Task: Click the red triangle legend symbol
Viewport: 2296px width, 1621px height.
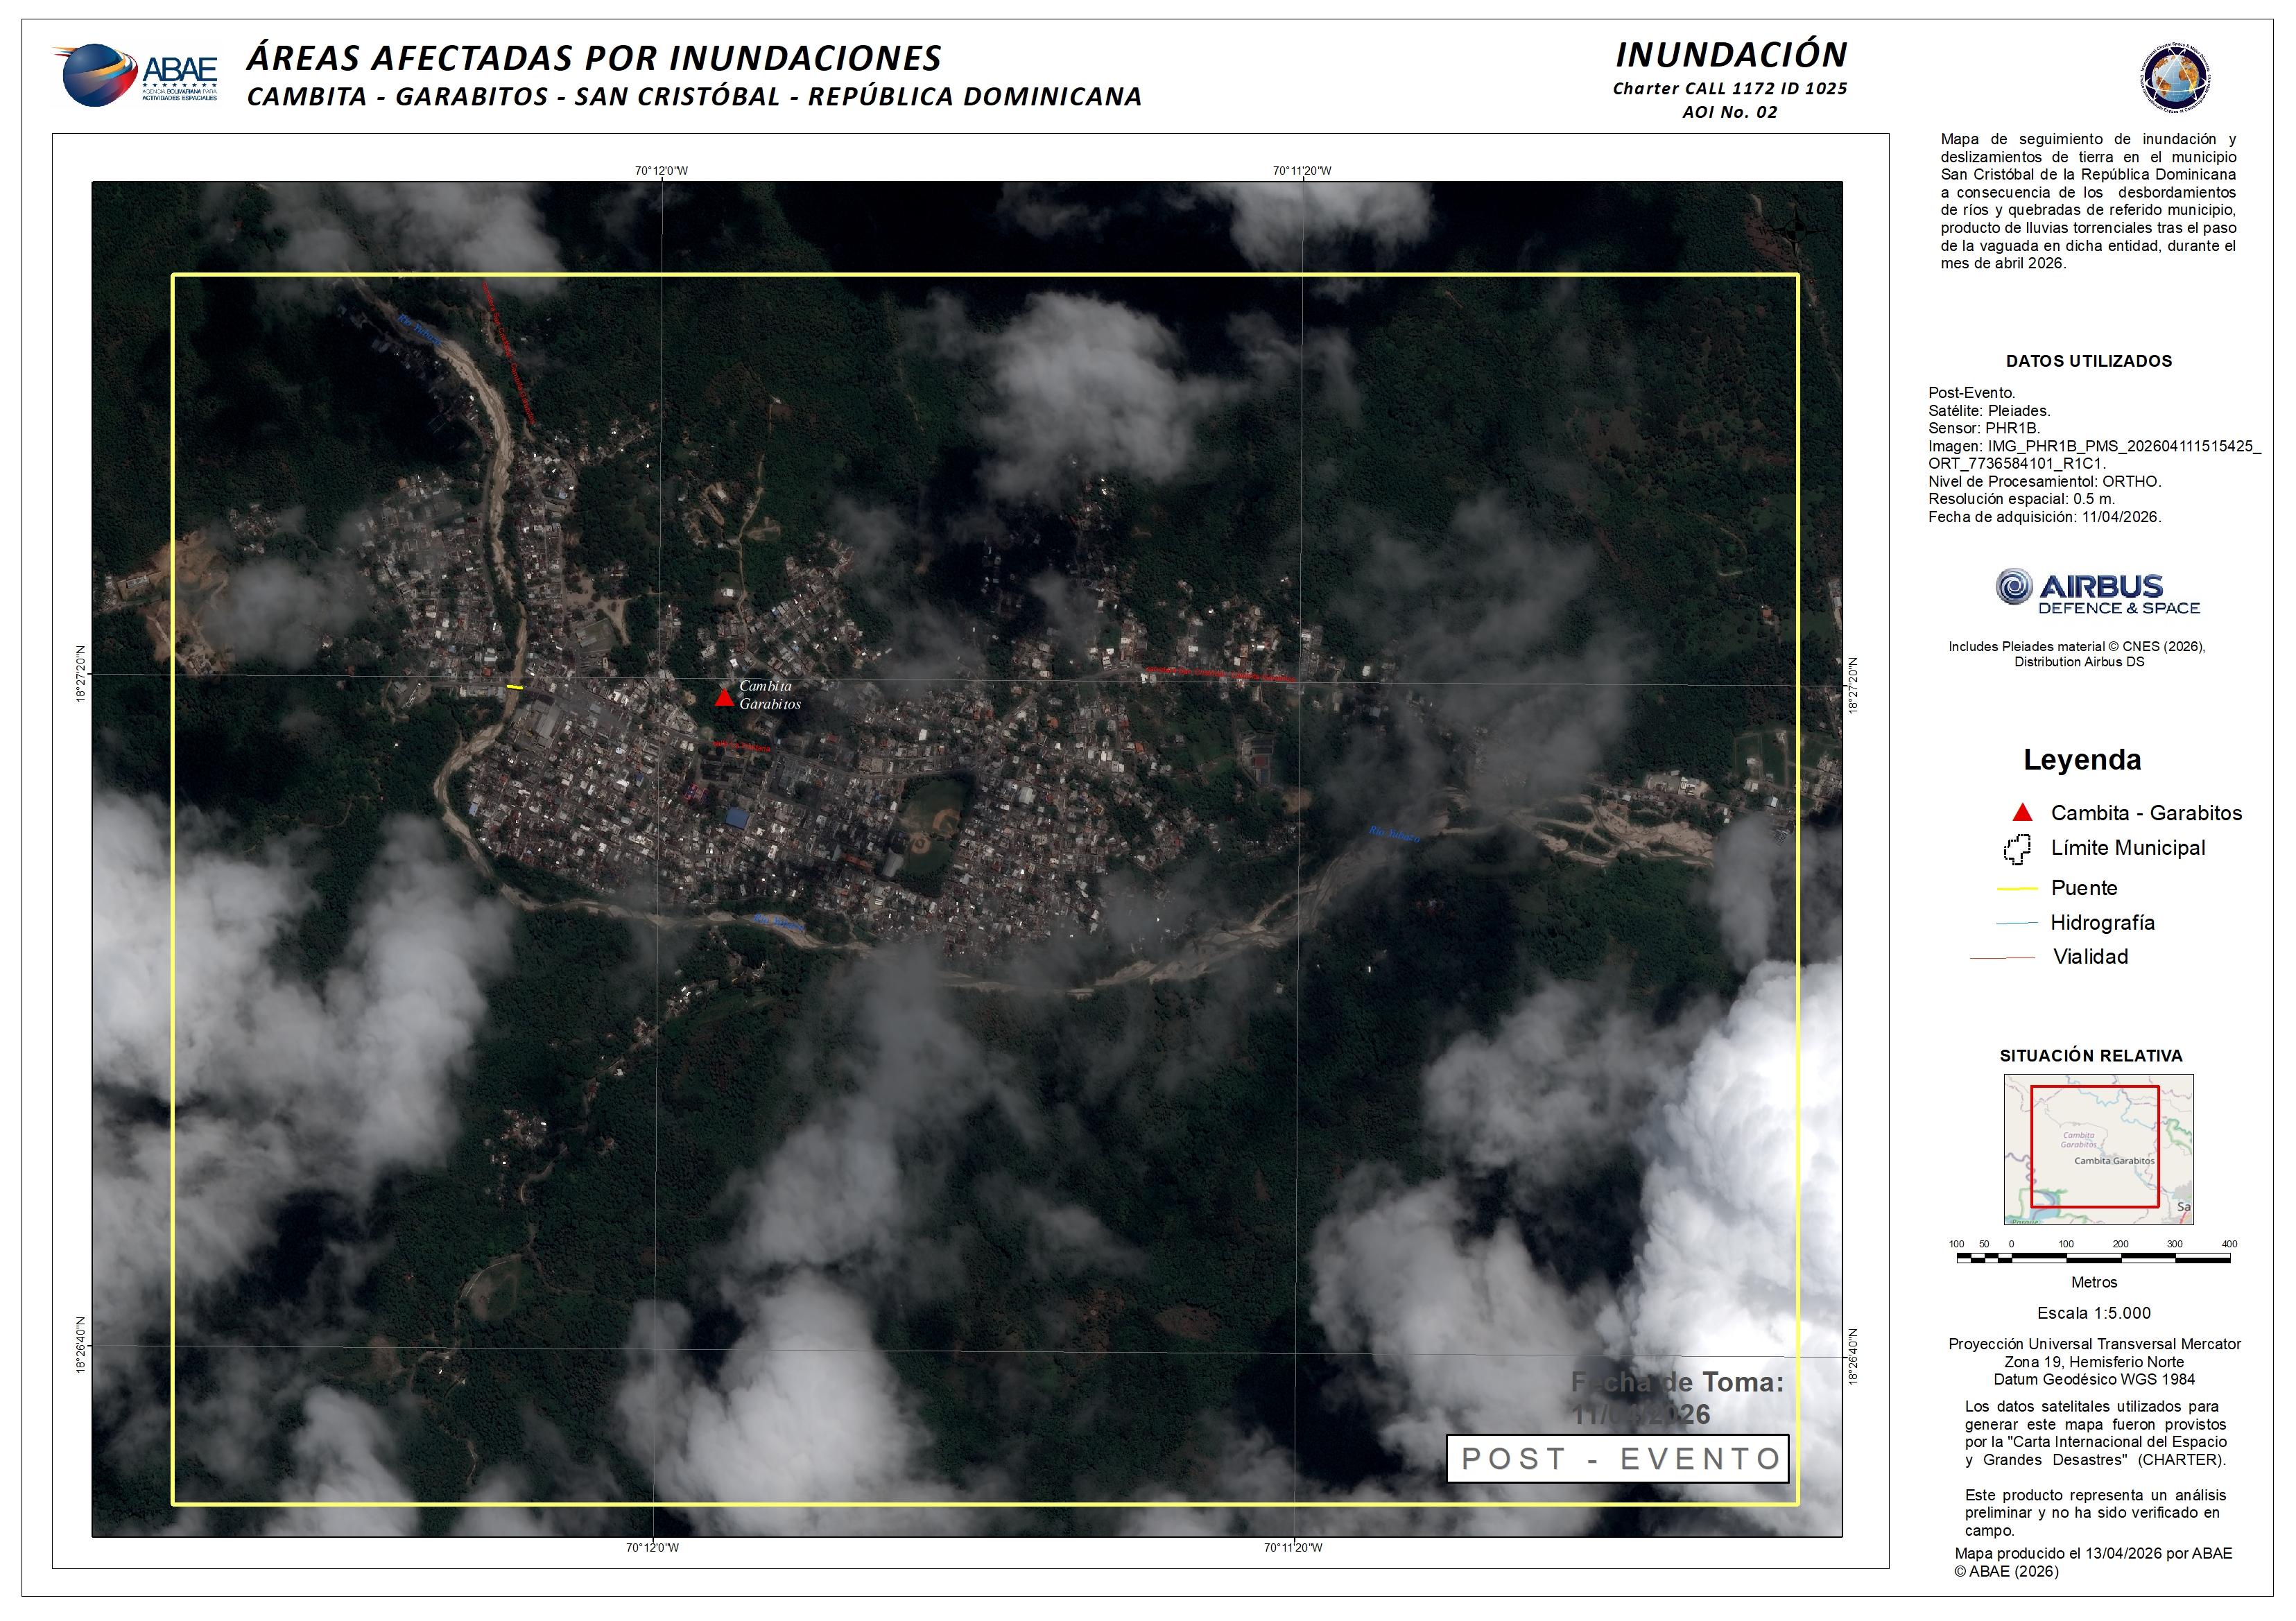Action: click(2022, 812)
